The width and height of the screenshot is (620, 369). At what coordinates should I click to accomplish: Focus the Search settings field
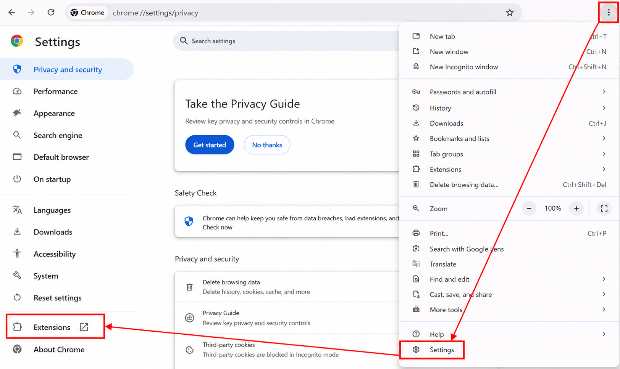coord(286,41)
